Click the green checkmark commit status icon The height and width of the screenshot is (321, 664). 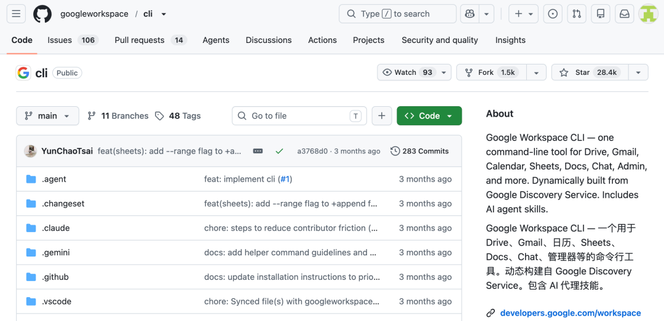coord(279,151)
